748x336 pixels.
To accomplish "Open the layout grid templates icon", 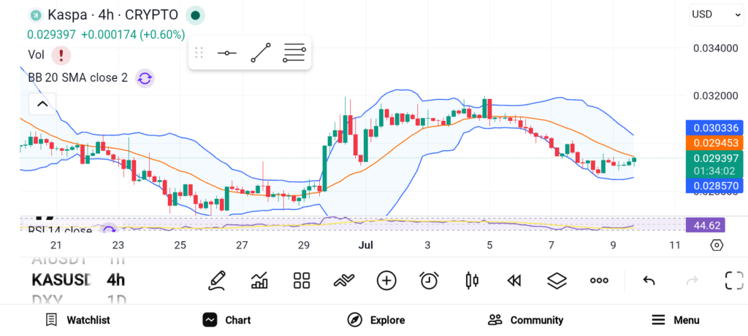I will coord(302,281).
